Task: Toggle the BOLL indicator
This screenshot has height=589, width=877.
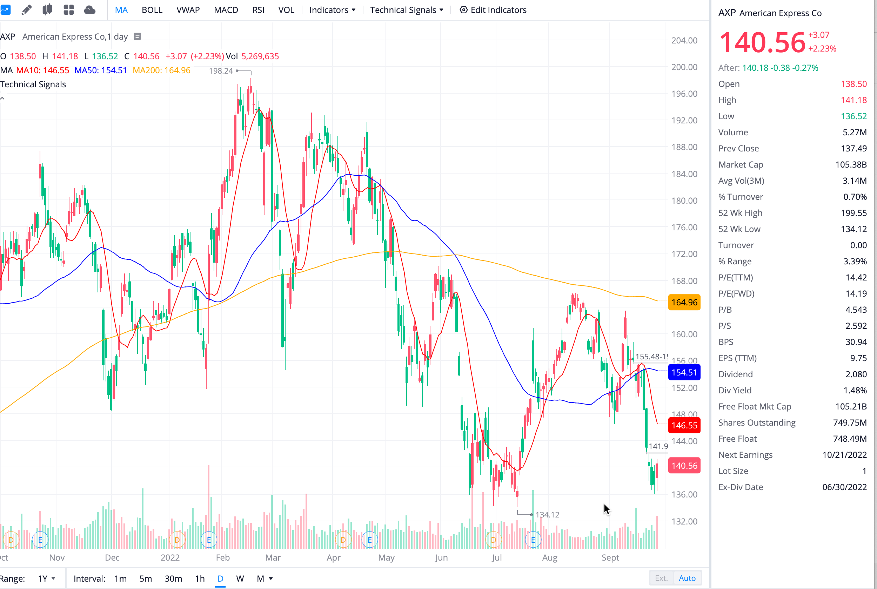Action: tap(152, 10)
